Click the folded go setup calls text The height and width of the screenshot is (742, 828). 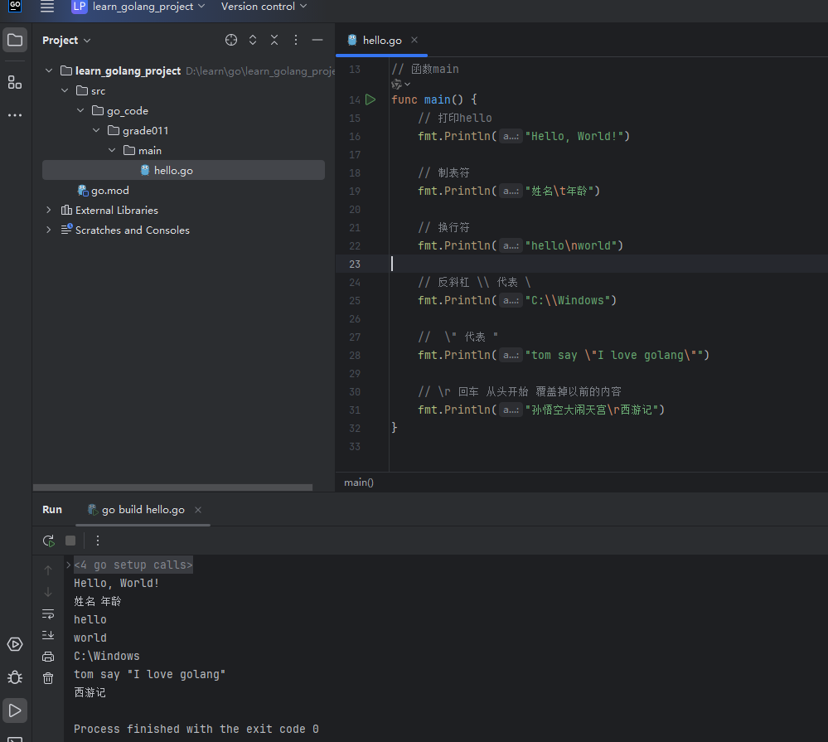[x=133, y=565]
